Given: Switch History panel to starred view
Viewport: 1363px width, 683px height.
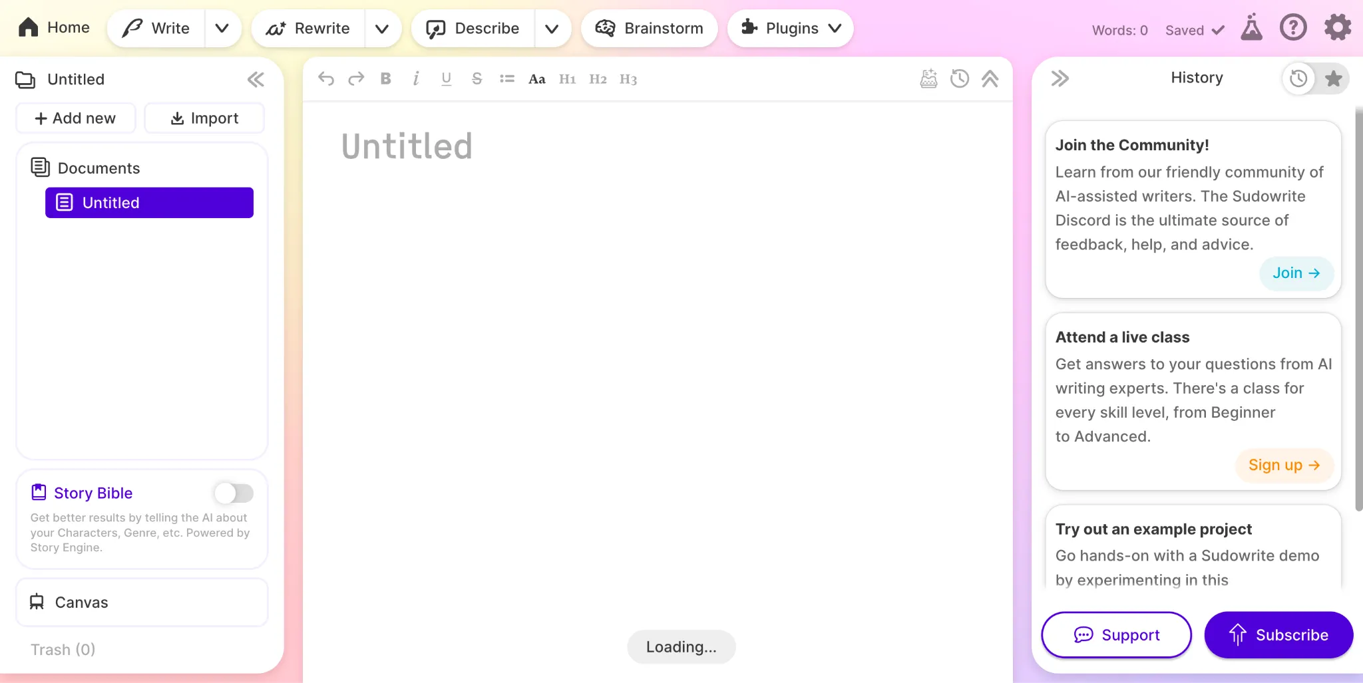Looking at the screenshot, I should pos(1333,78).
